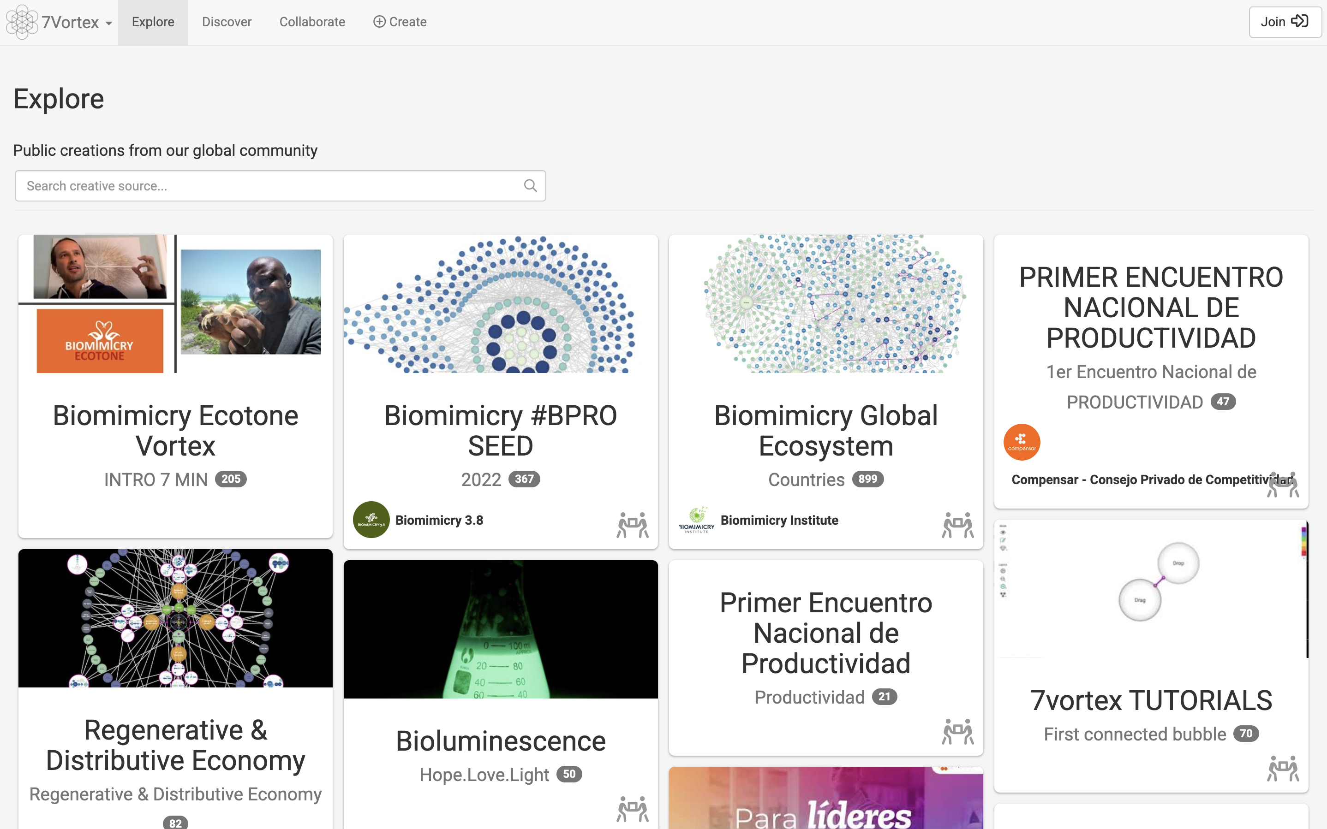Screen dimensions: 1327x829
Task: Click collaboration icon on the Bioluminescence card
Action: point(633,809)
